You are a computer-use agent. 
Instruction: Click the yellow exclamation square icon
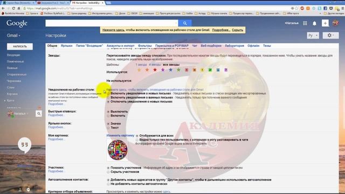pos(202,70)
